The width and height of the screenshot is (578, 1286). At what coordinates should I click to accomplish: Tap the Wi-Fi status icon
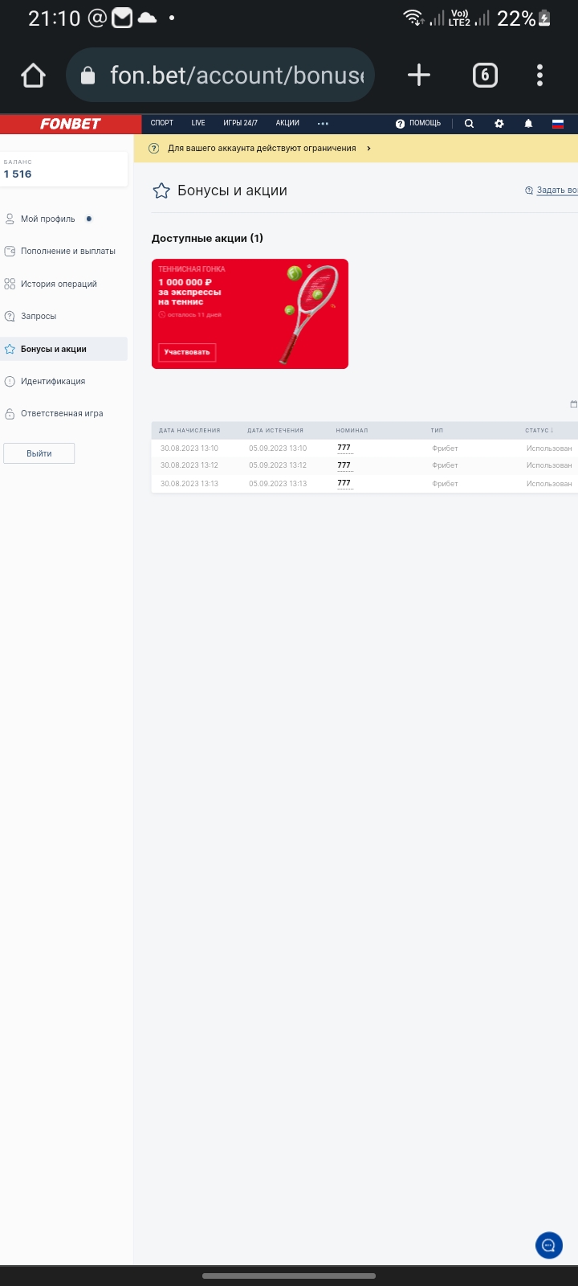pyautogui.click(x=413, y=18)
